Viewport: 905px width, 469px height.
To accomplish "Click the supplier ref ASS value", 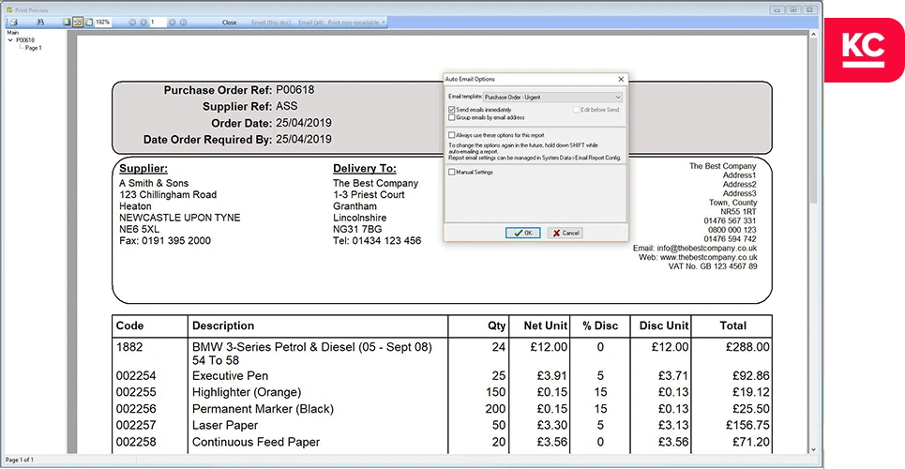I will coord(287,106).
